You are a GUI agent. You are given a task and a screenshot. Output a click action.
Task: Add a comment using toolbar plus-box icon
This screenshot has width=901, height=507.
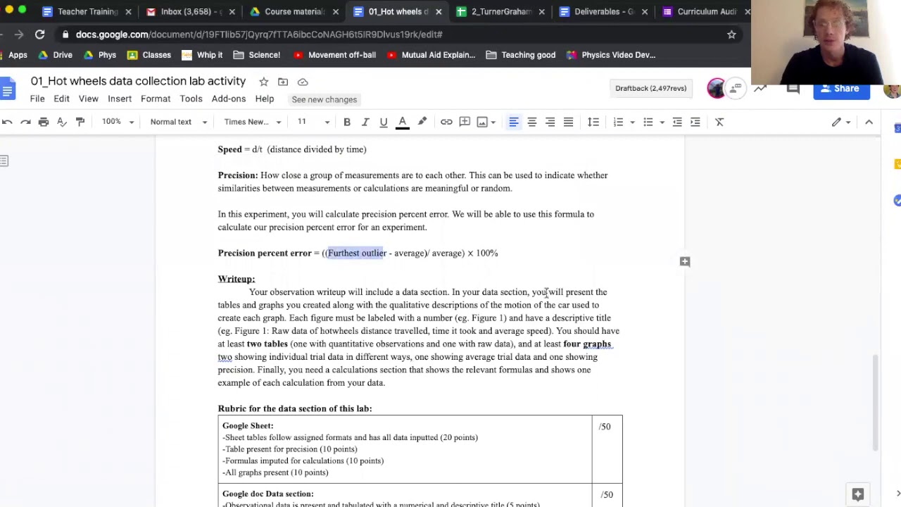coord(465,122)
